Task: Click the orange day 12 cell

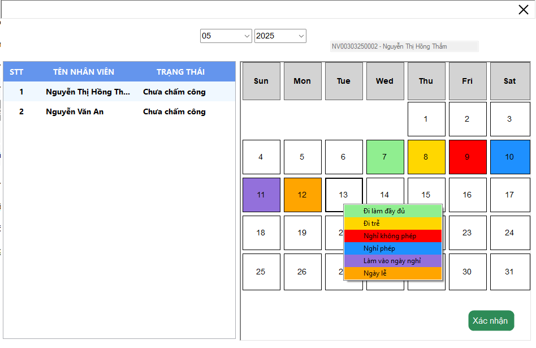Action: [302, 195]
